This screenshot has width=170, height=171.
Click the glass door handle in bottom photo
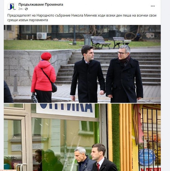click(21, 167)
